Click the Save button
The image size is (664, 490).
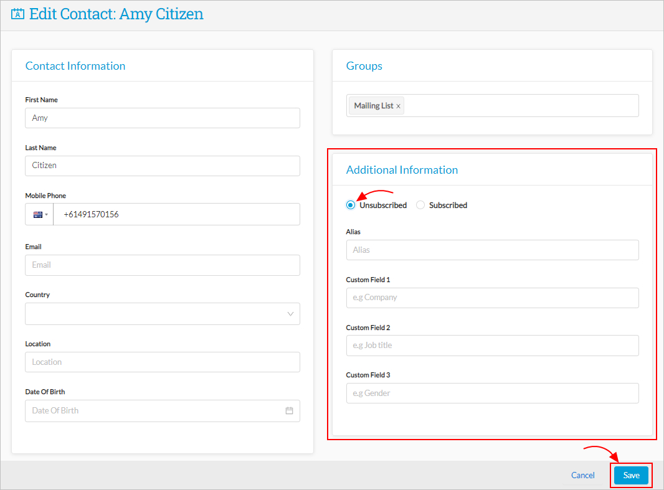click(631, 475)
